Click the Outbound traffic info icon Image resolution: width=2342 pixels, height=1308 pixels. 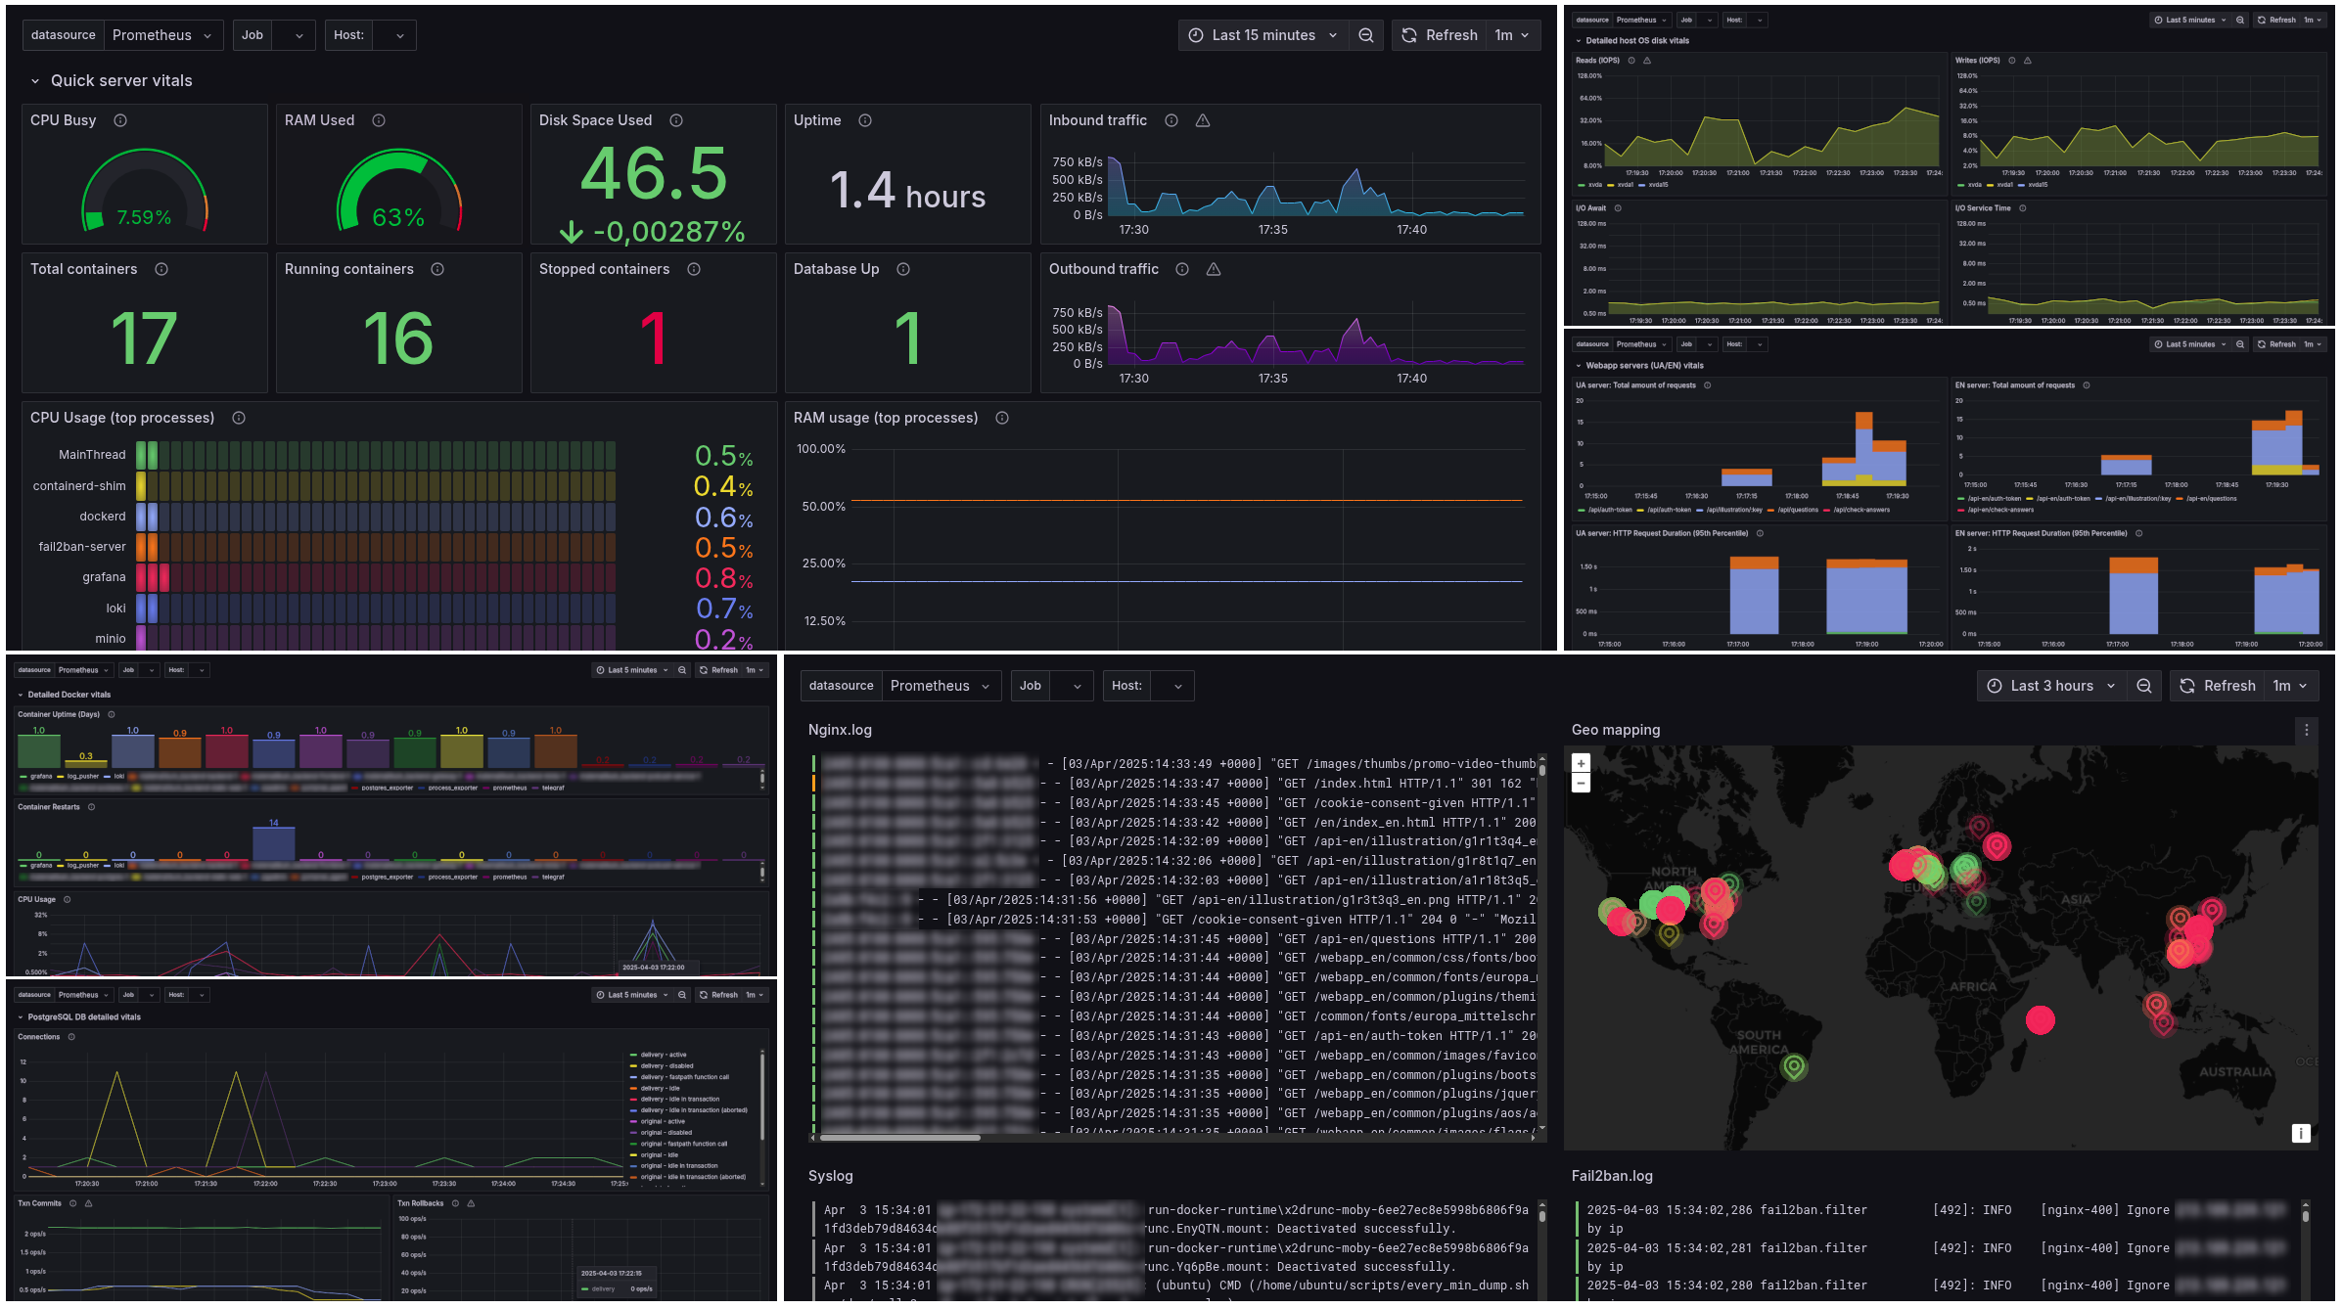pyautogui.click(x=1182, y=269)
